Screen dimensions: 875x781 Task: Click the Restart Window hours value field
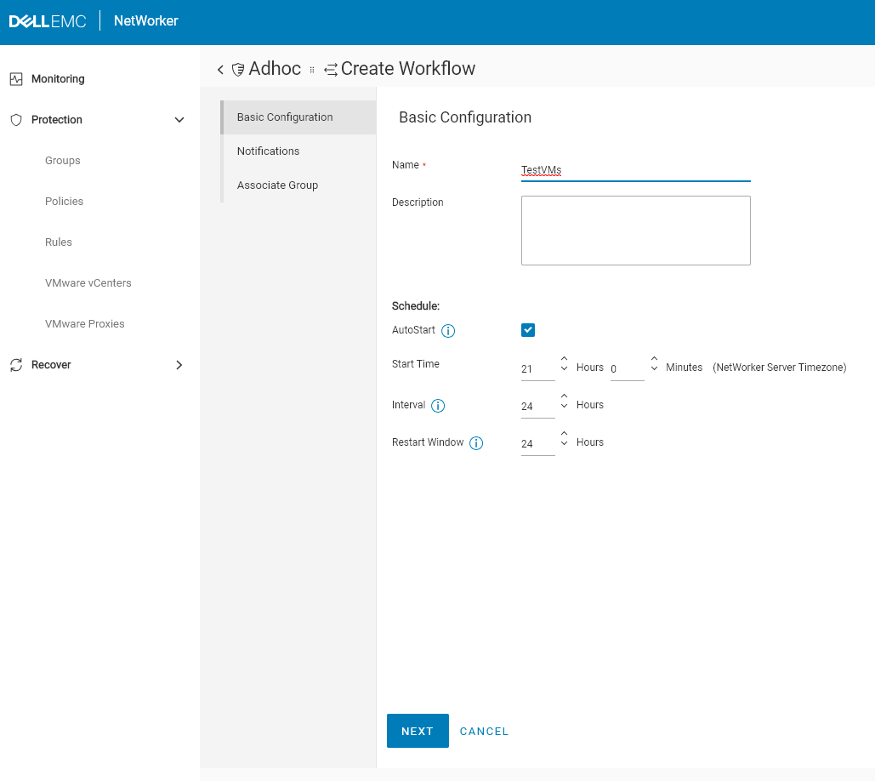[538, 444]
